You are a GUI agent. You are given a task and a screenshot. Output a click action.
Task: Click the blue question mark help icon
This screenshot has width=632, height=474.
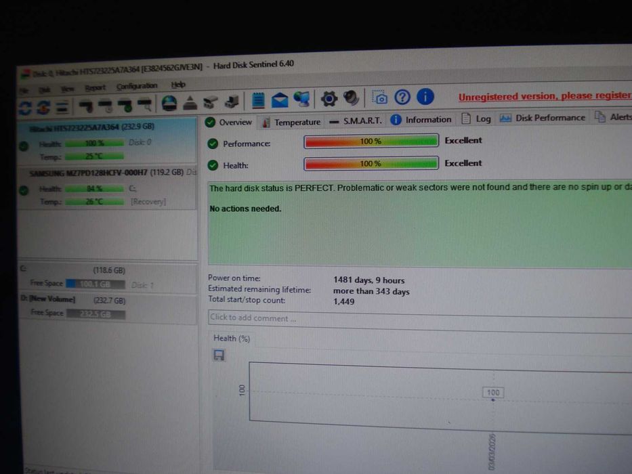click(402, 97)
